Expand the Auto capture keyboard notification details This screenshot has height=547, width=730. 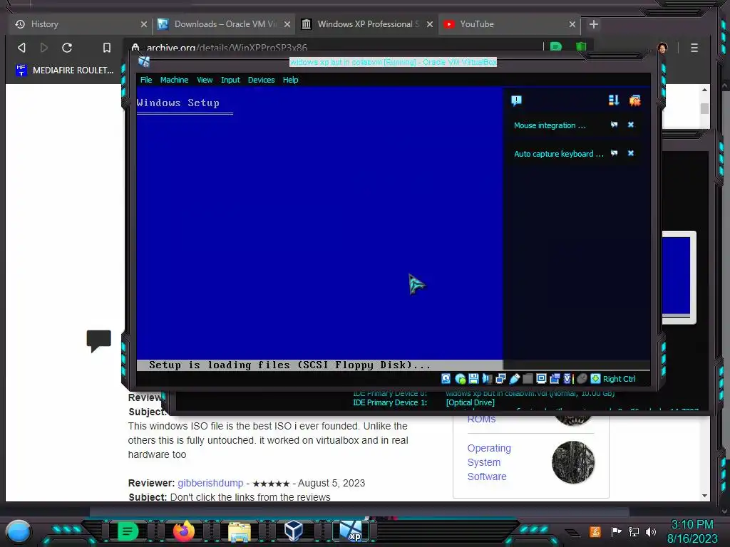[x=614, y=153]
